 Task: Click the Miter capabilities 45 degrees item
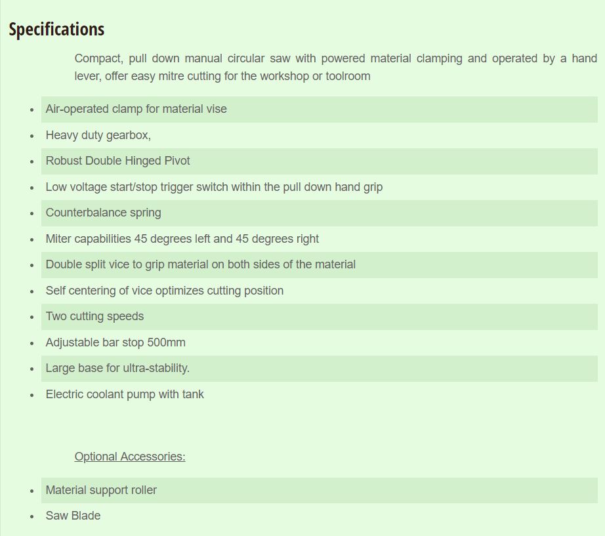(x=182, y=239)
